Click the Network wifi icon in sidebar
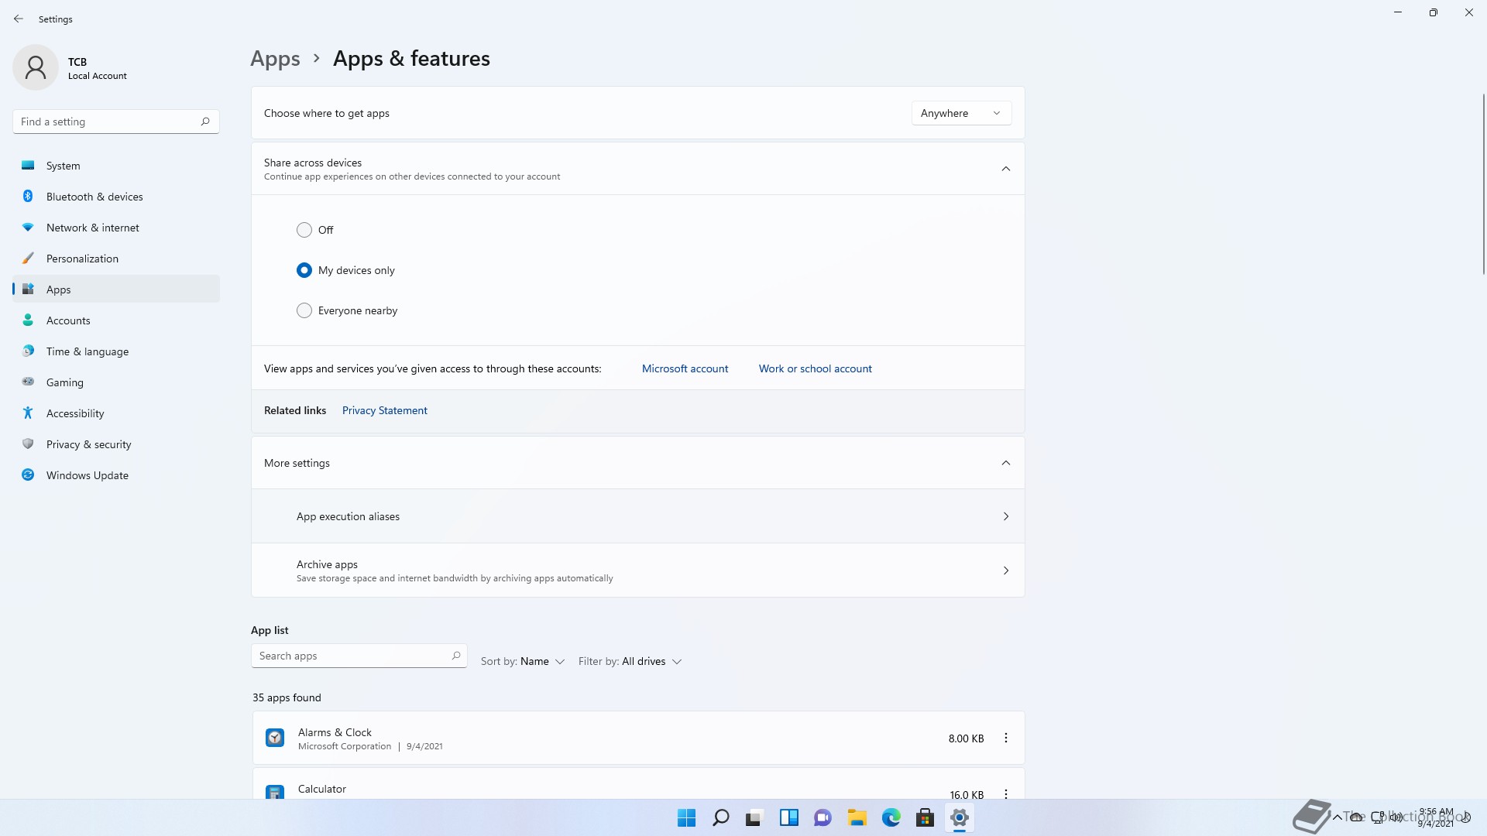Image resolution: width=1487 pixels, height=836 pixels. [28, 228]
